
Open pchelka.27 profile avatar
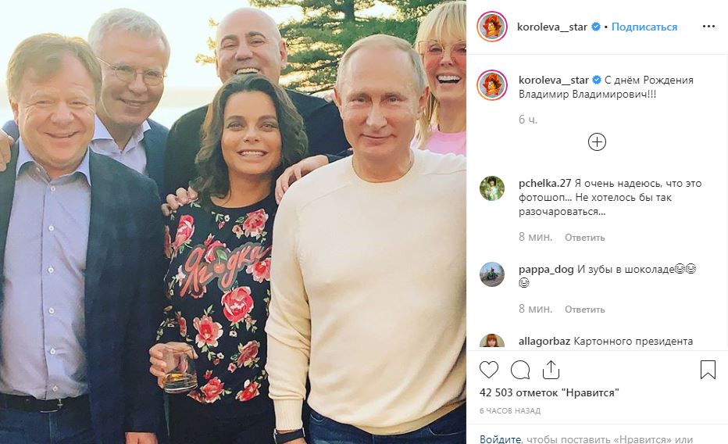pos(491,188)
